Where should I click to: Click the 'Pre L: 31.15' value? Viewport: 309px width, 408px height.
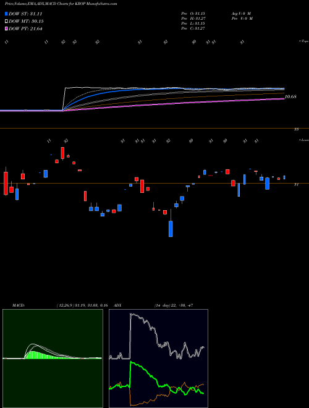point(193,23)
